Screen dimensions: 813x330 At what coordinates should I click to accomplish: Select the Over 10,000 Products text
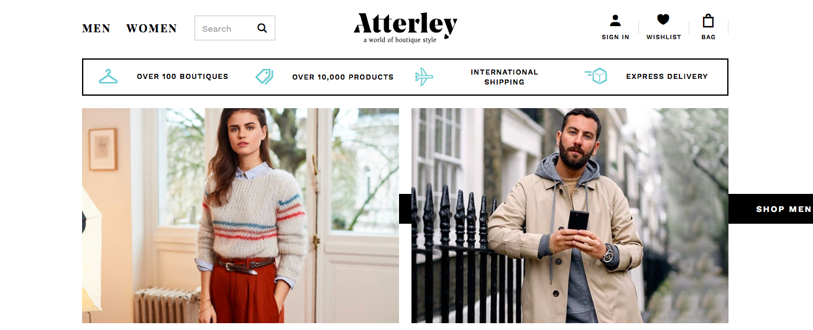point(343,77)
